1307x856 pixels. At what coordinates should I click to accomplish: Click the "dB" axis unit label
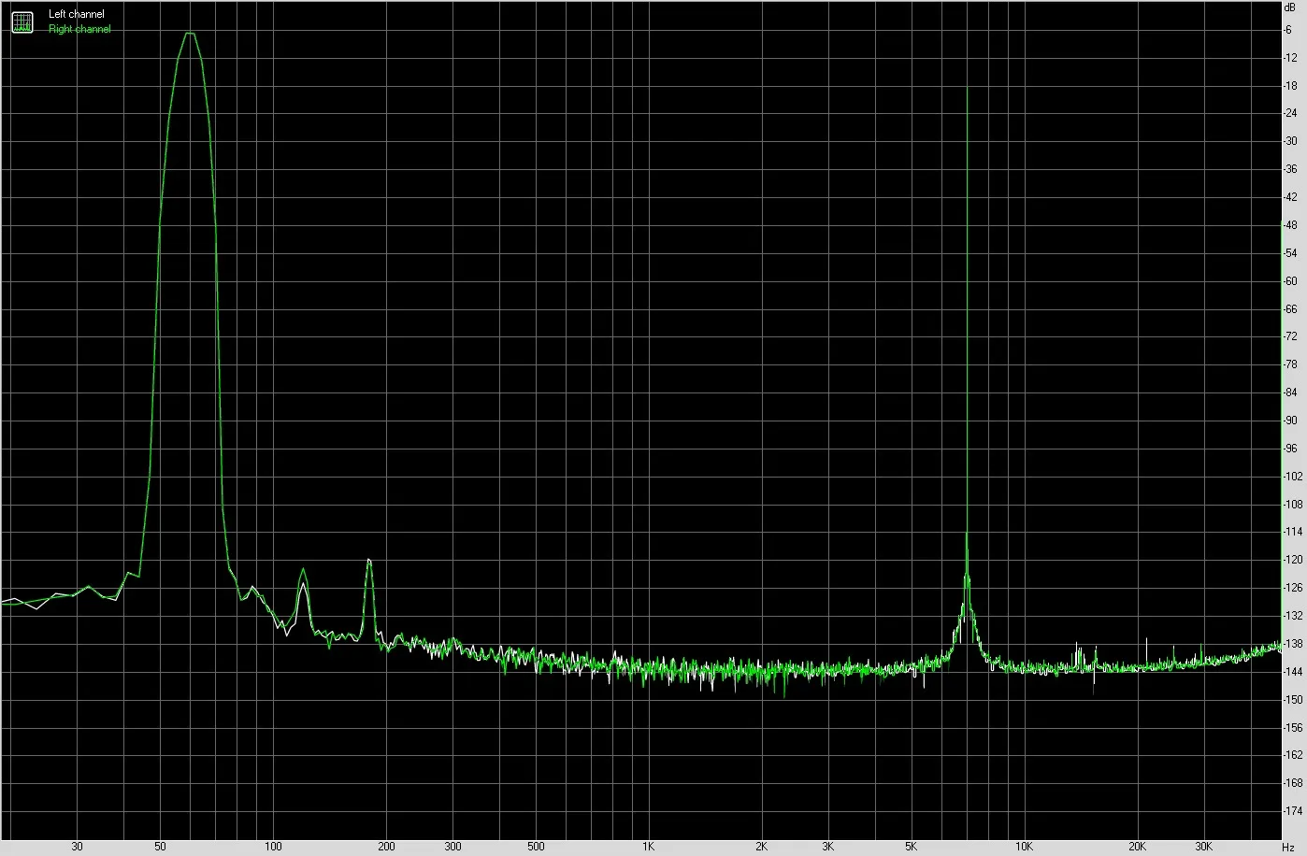click(1290, 7)
